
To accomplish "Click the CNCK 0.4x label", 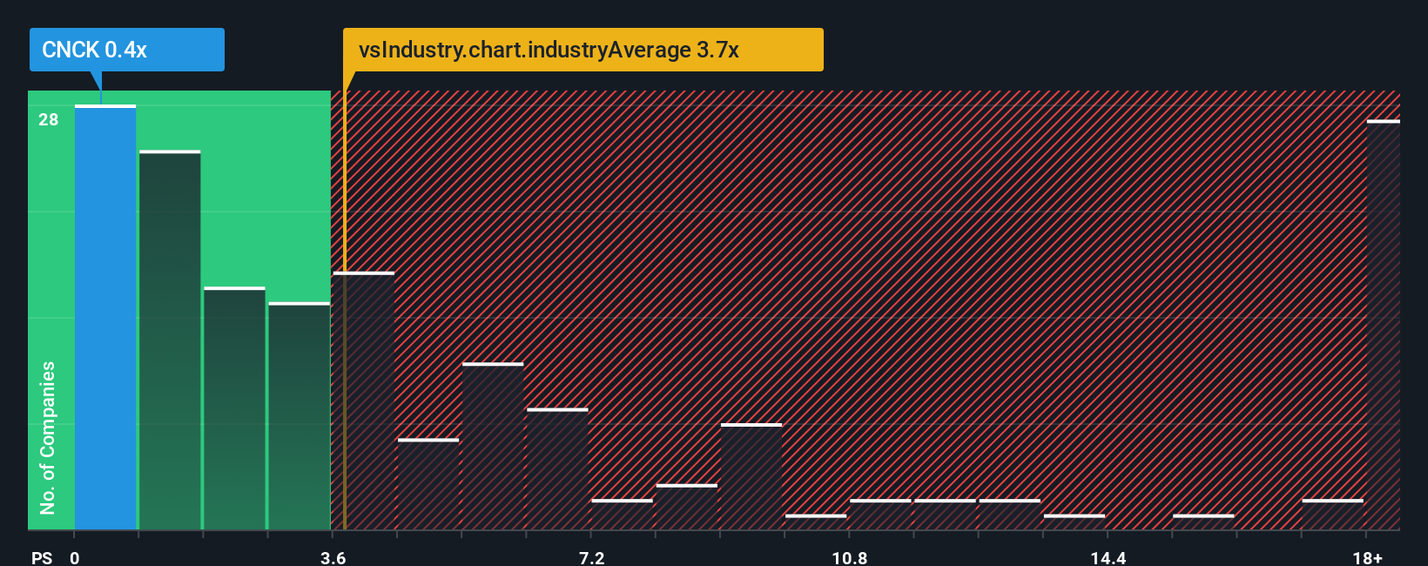I will click(127, 50).
